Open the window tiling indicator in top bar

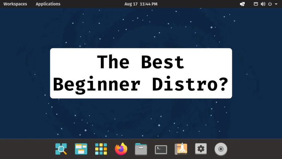[242, 4]
